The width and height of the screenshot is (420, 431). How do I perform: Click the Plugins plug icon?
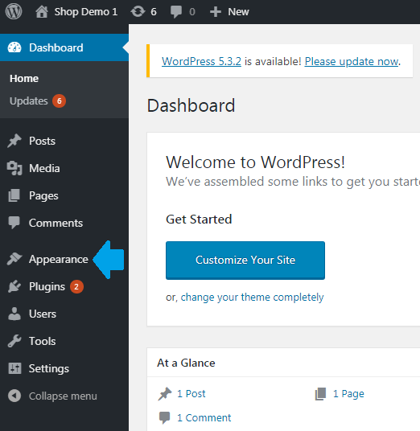point(14,286)
